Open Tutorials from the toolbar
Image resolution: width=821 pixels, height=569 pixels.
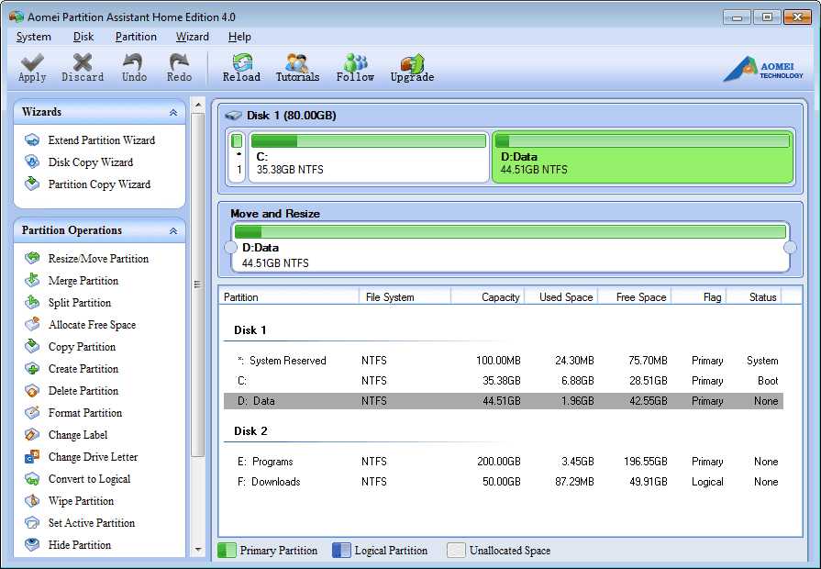coord(297,62)
